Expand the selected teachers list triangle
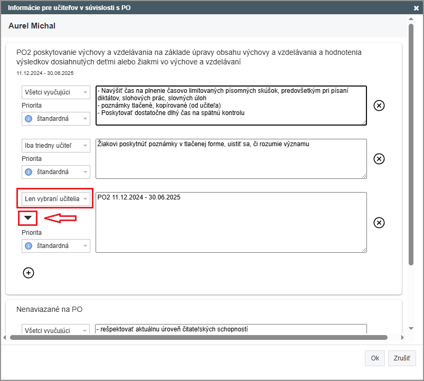 click(27, 218)
